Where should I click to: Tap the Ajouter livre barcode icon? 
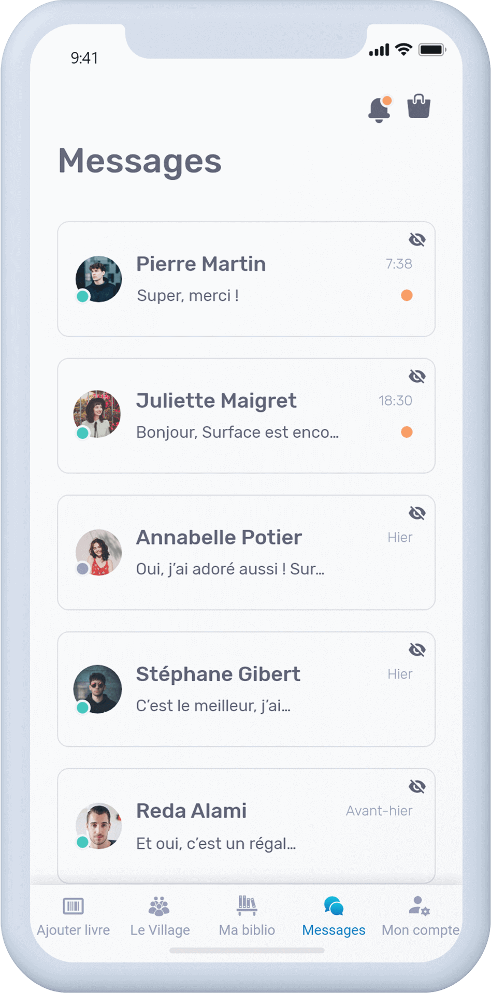(x=73, y=906)
